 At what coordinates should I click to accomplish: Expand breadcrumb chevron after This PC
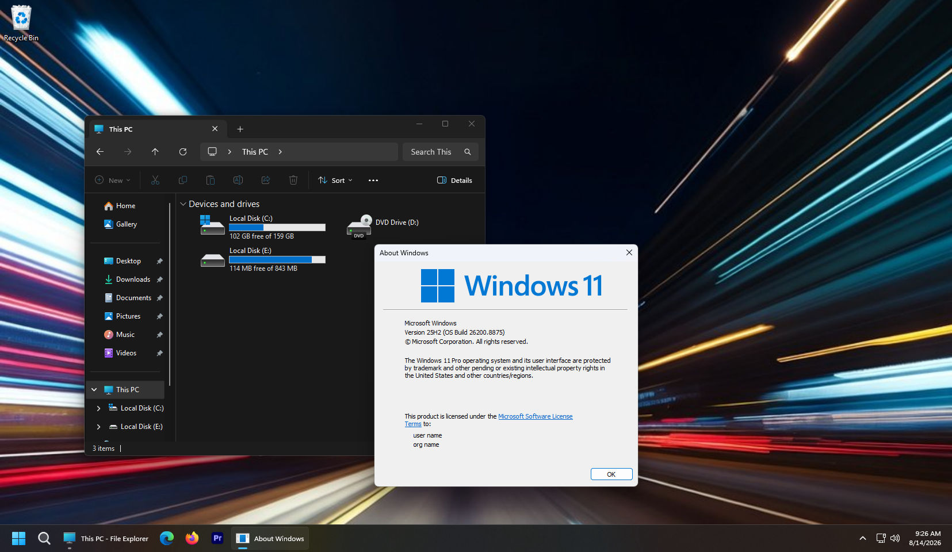tap(280, 152)
